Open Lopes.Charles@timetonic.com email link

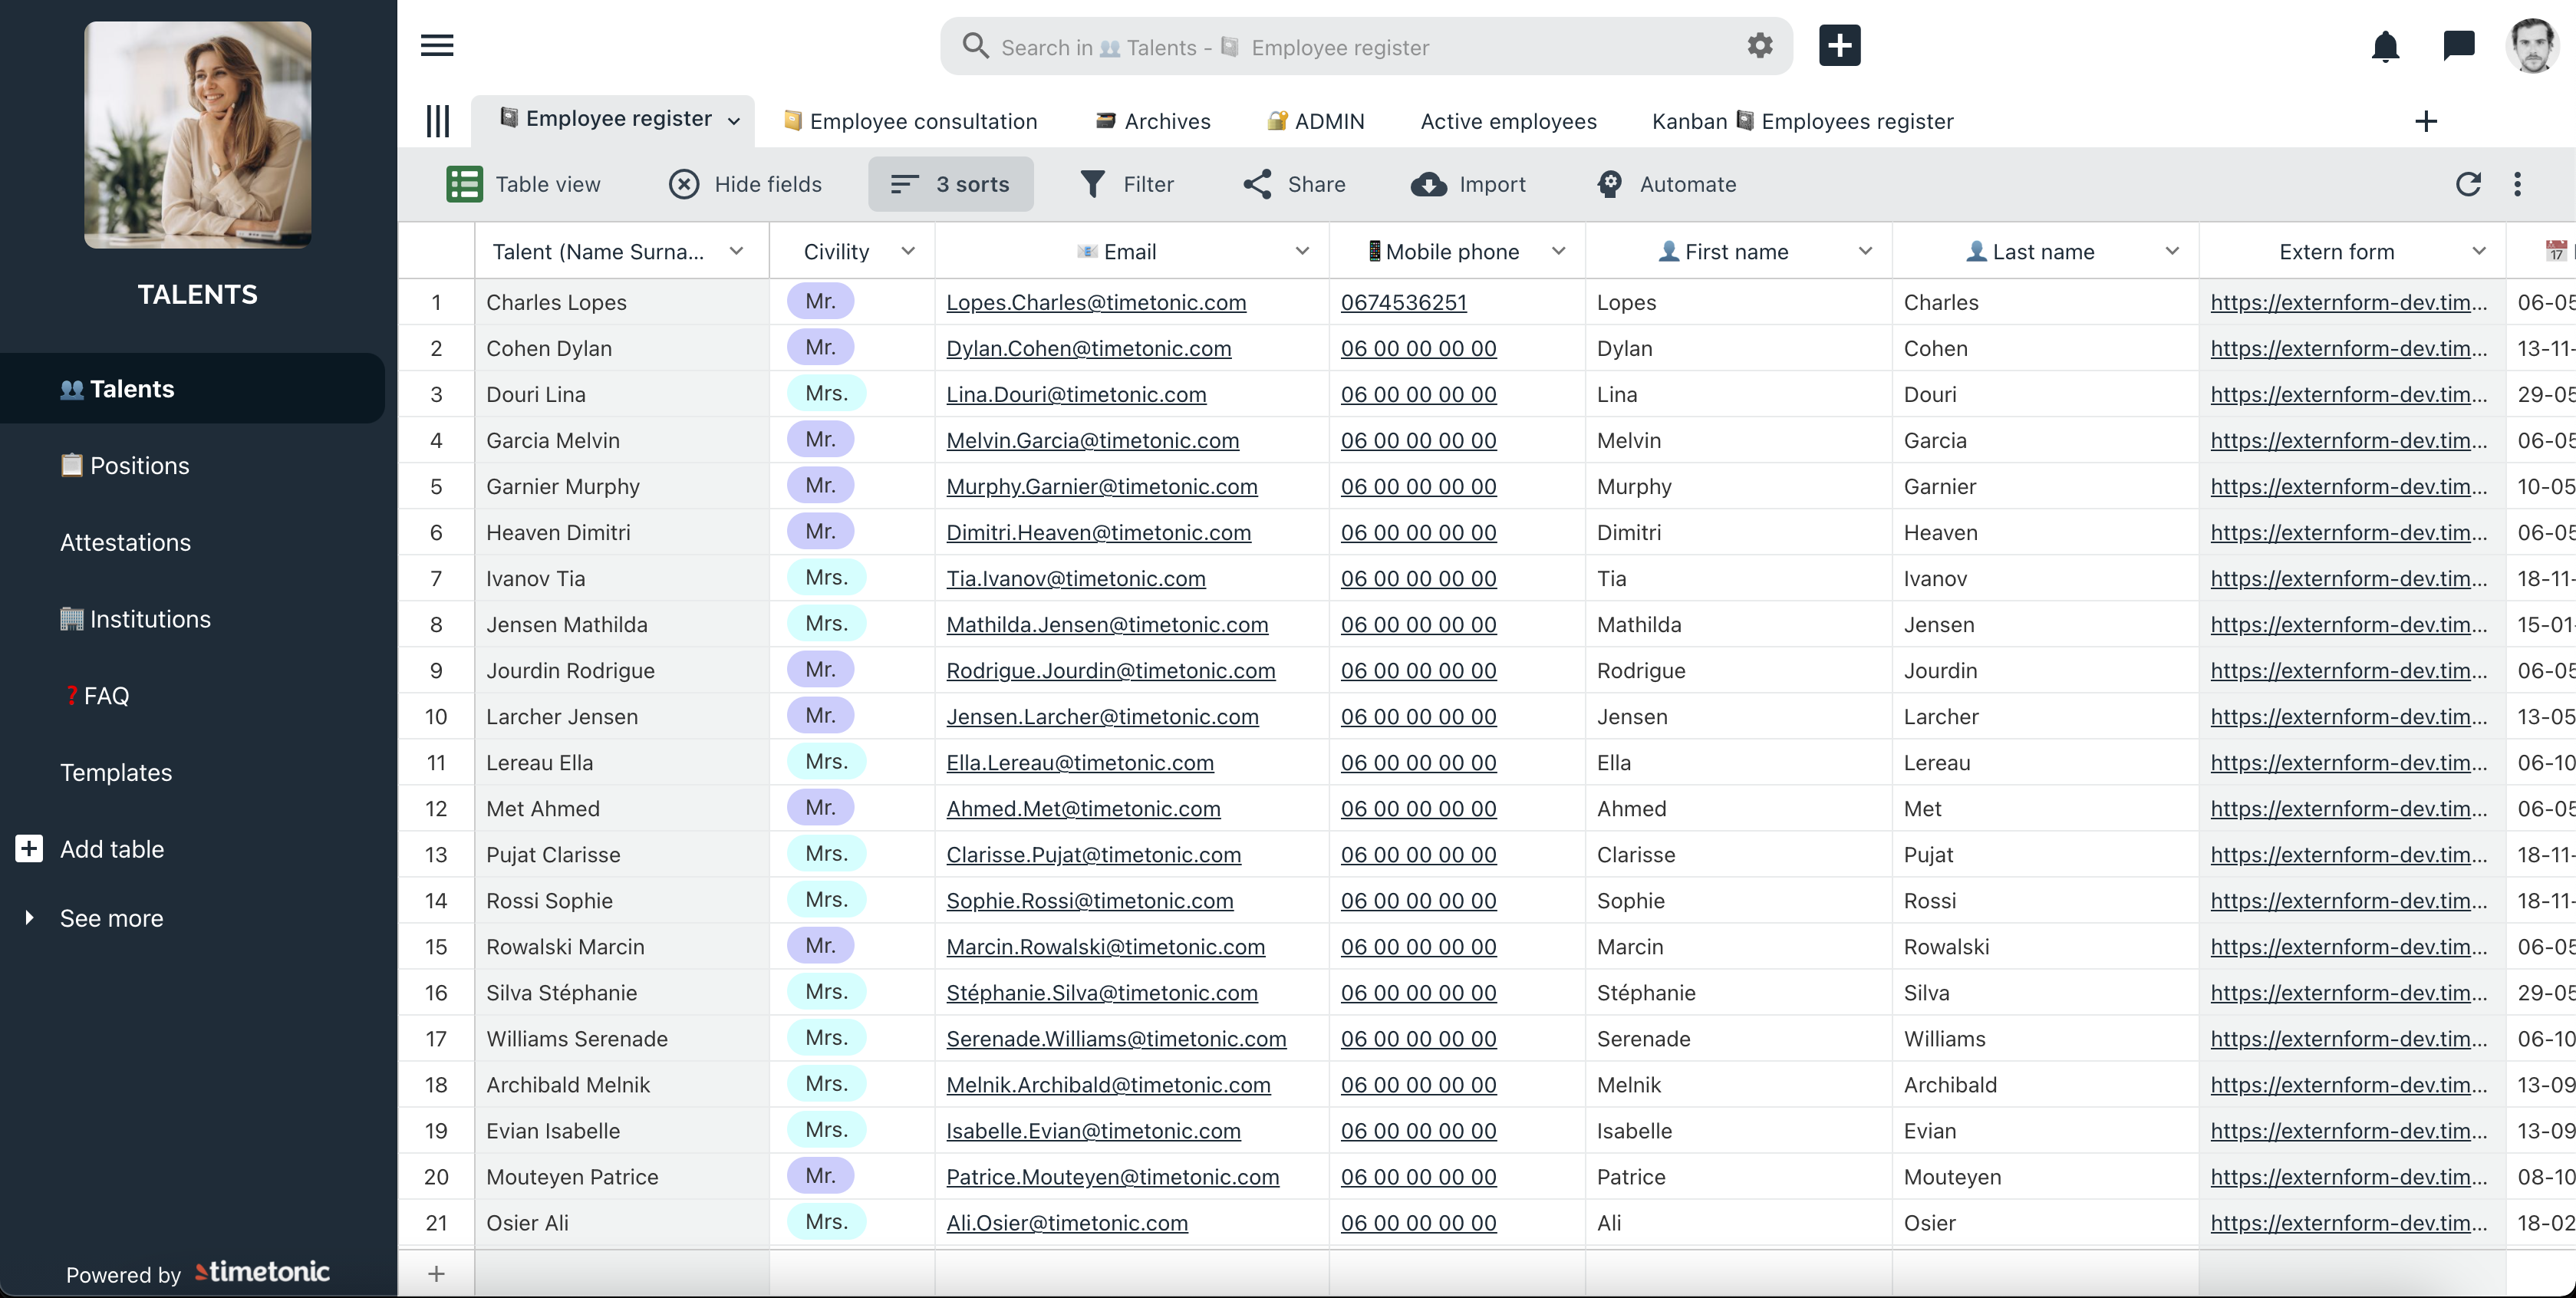1095,302
